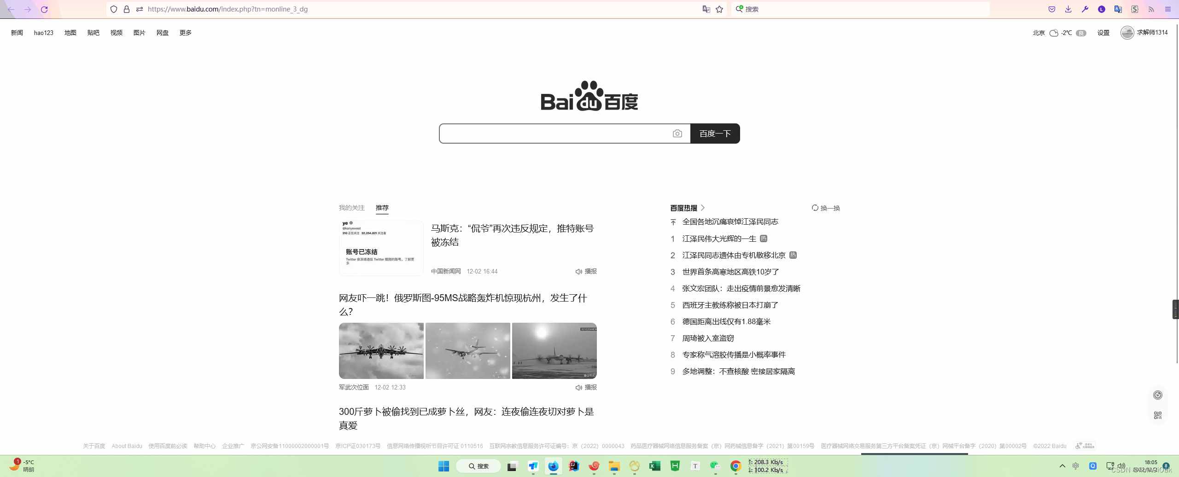The image size is (1179, 477).
Task: Open the 更多 menu in top navigation
Action: coord(186,33)
